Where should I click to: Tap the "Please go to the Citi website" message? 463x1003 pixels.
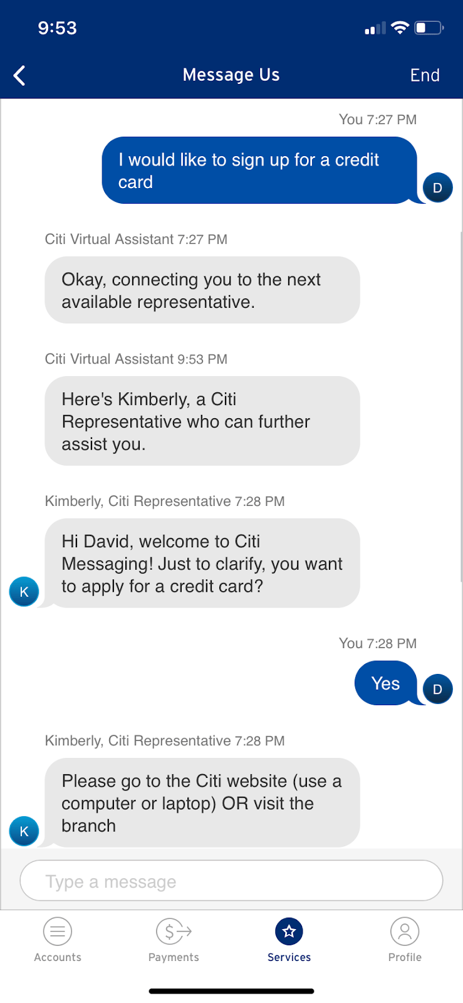(202, 803)
